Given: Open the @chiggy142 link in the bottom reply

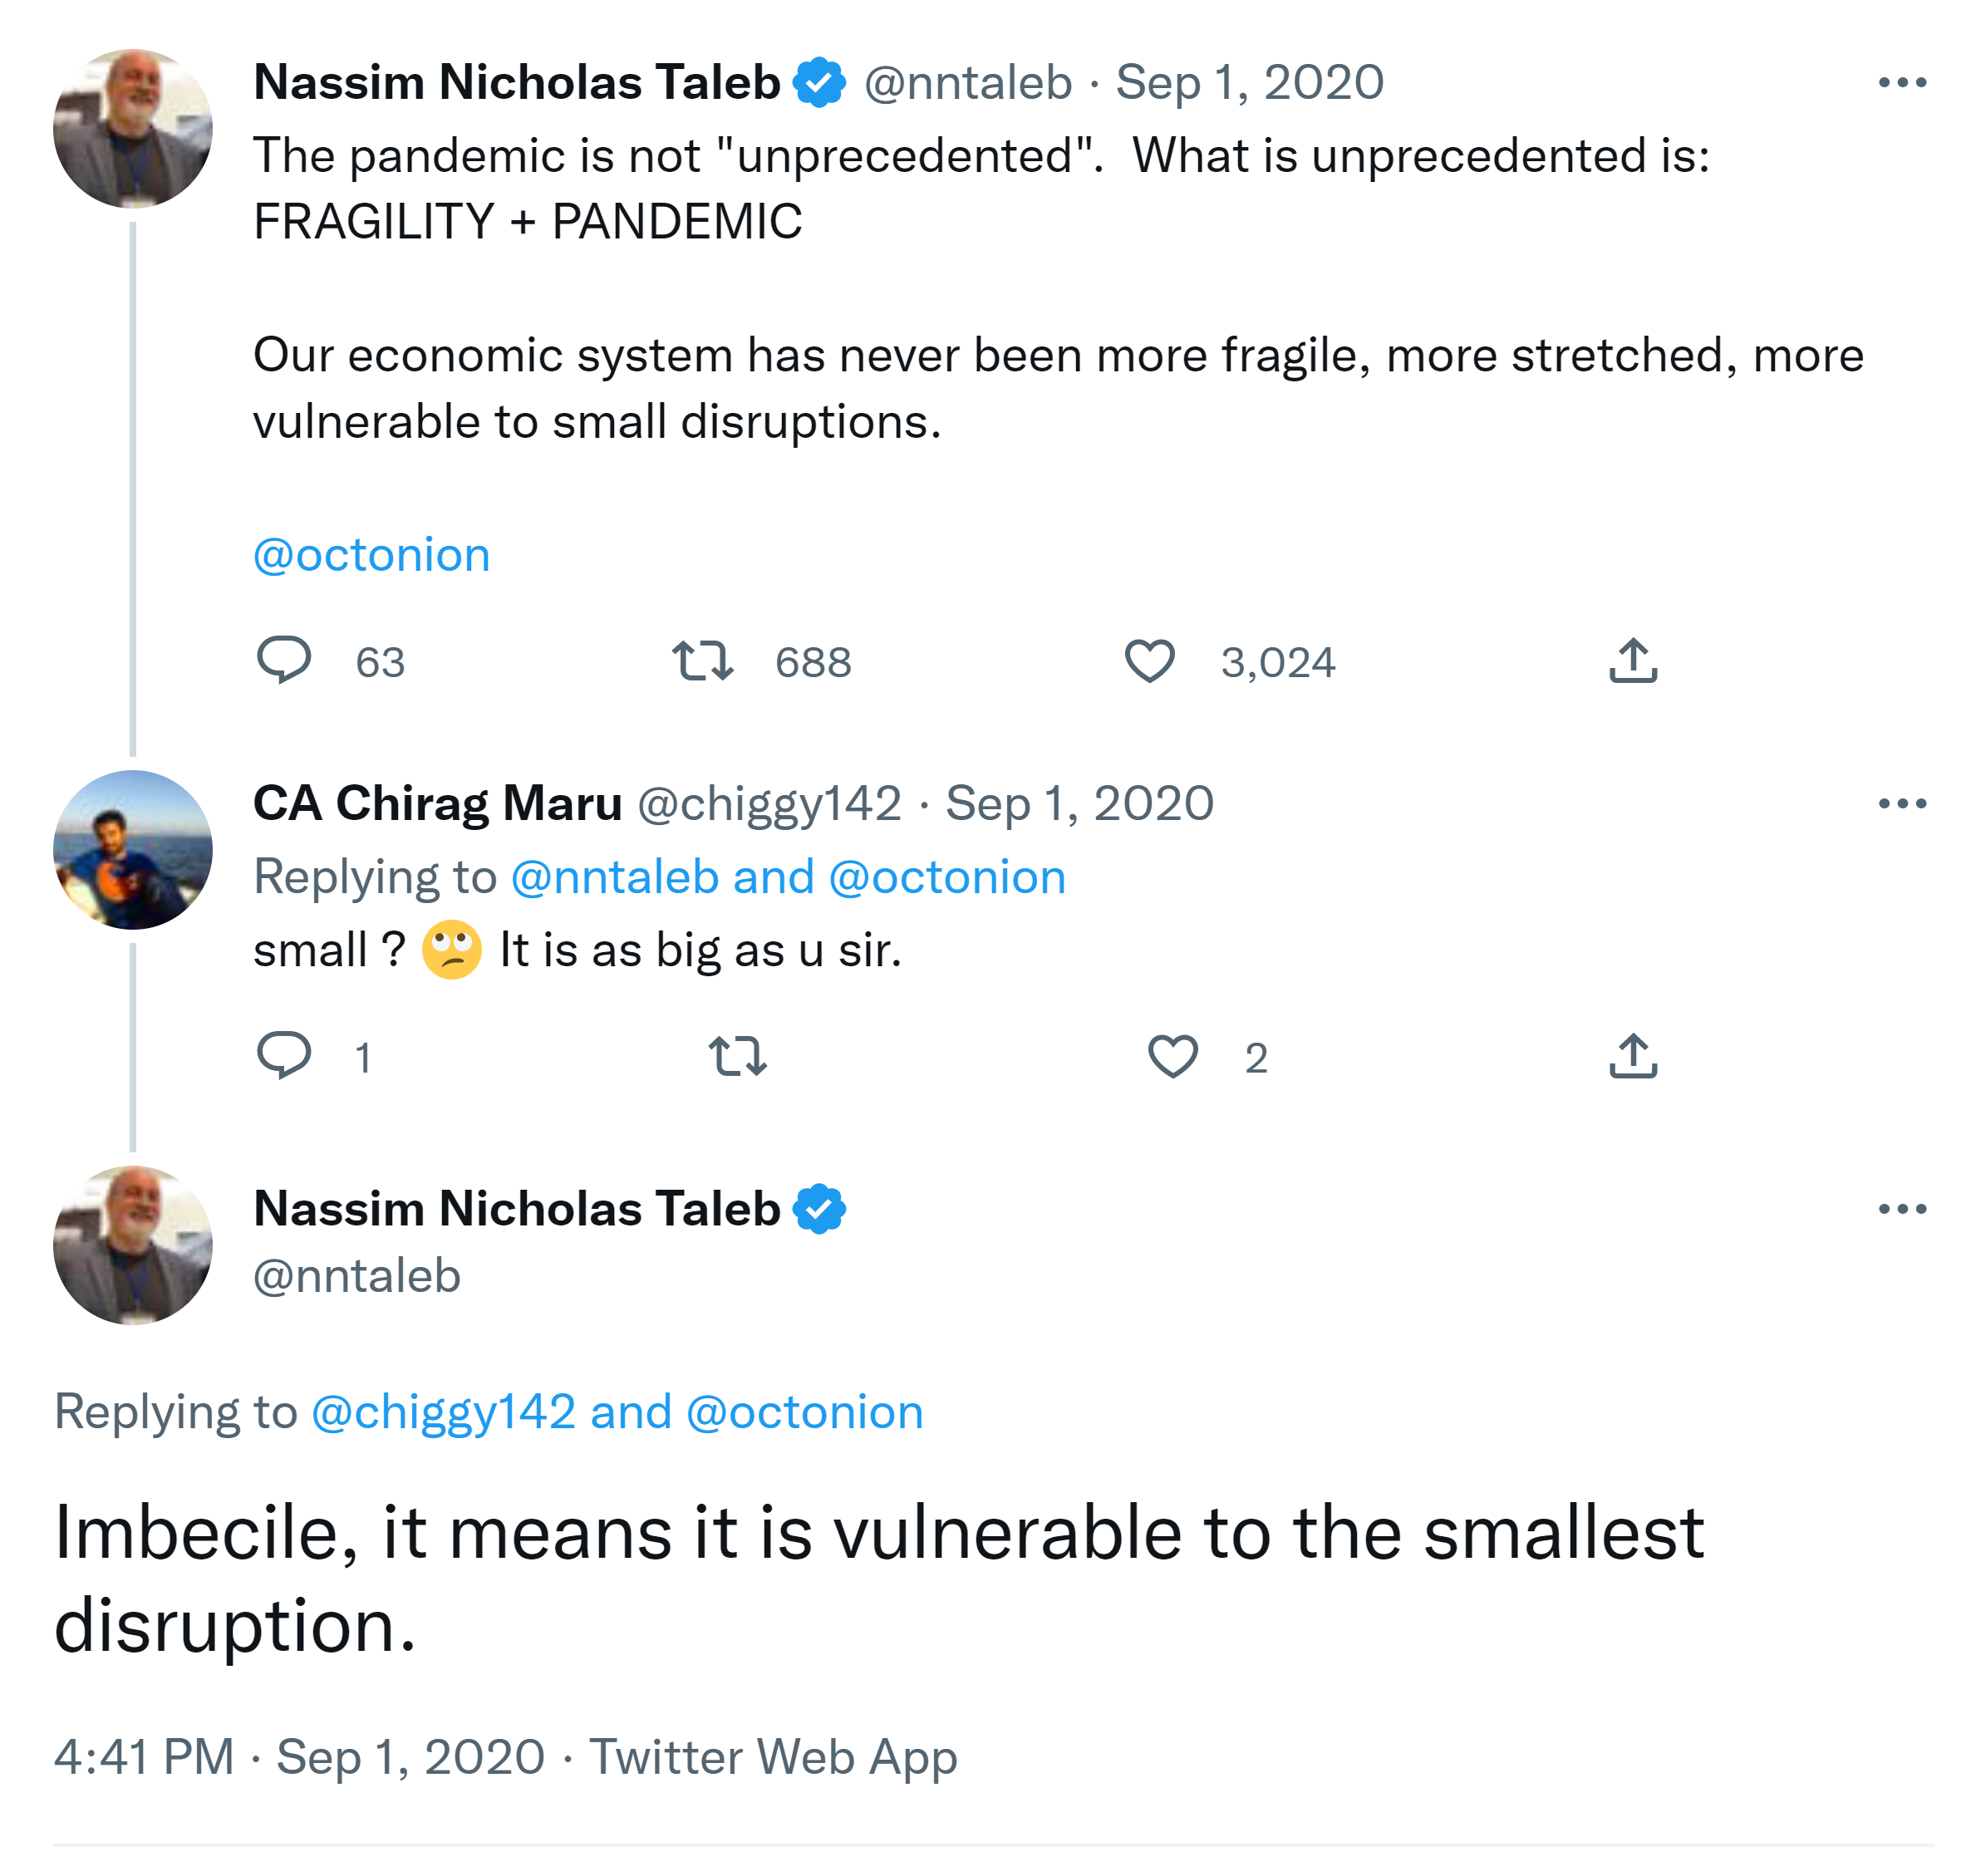Looking at the screenshot, I should [443, 1412].
